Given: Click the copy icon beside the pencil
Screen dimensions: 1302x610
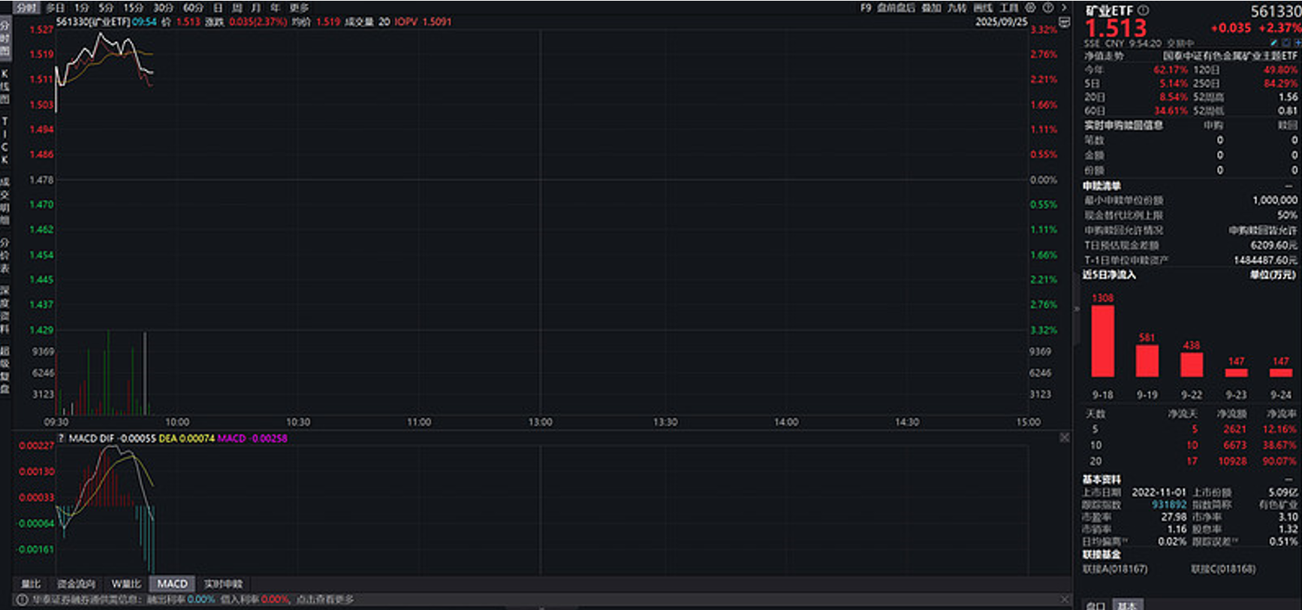Looking at the screenshot, I should click(x=1286, y=43).
